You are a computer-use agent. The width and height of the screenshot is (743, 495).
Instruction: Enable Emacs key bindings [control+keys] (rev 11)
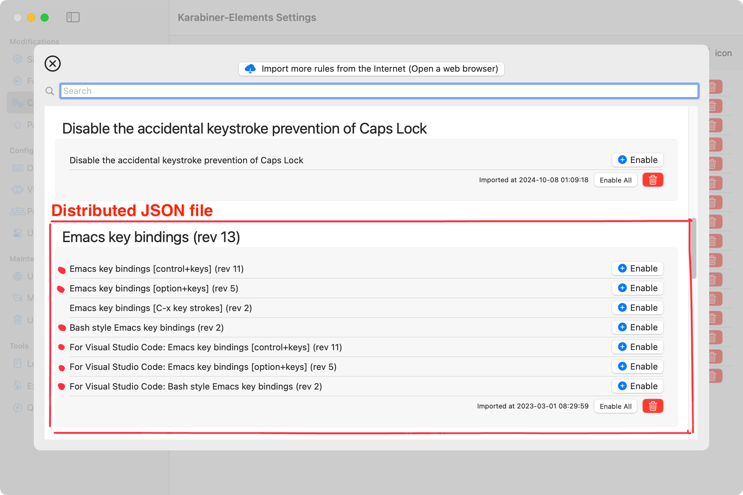point(637,268)
